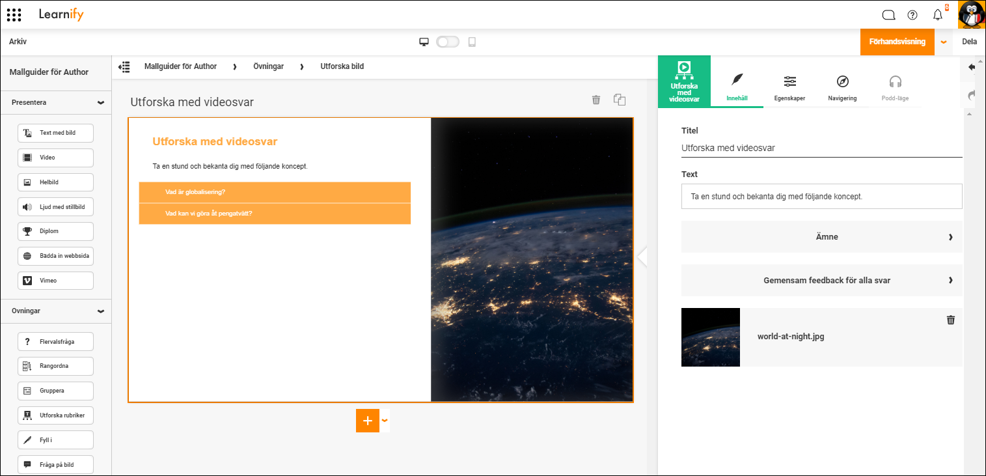Screen dimensions: 986x476
Task: Open the help question mark icon
Action: 912,15
